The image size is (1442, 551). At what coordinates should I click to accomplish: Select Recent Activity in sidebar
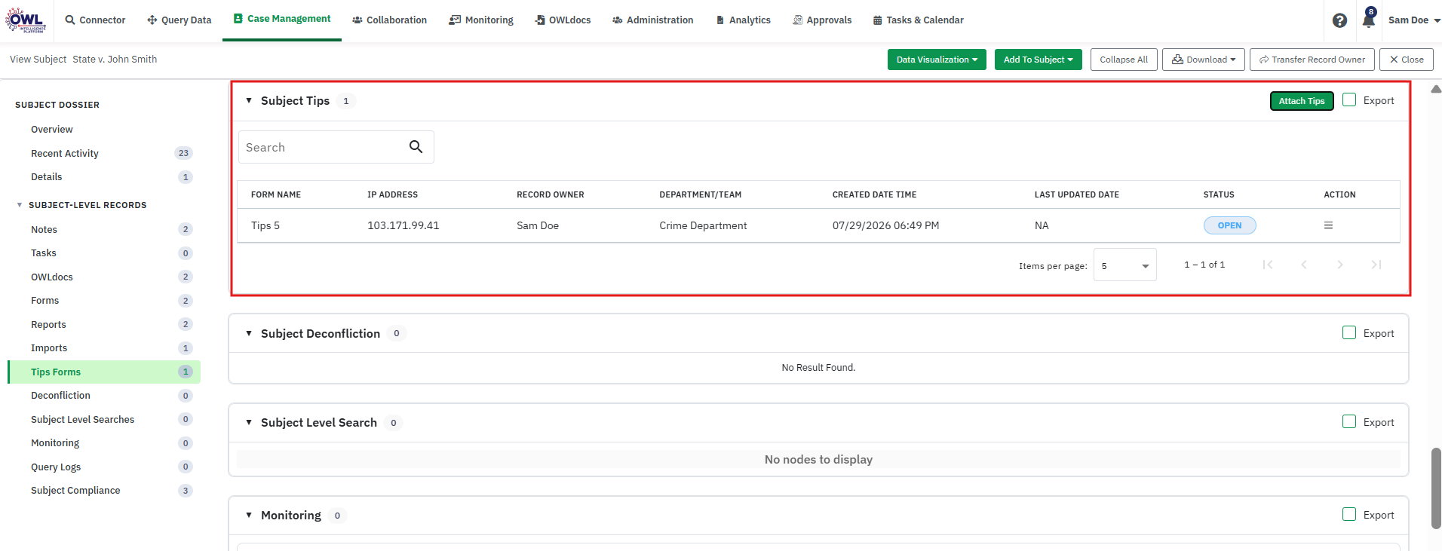[65, 153]
